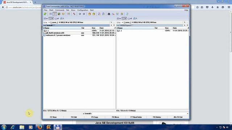Image resolution: width=232 pixels, height=130 pixels.
Task: Click the command line input field
Action: (x=139, y=114)
